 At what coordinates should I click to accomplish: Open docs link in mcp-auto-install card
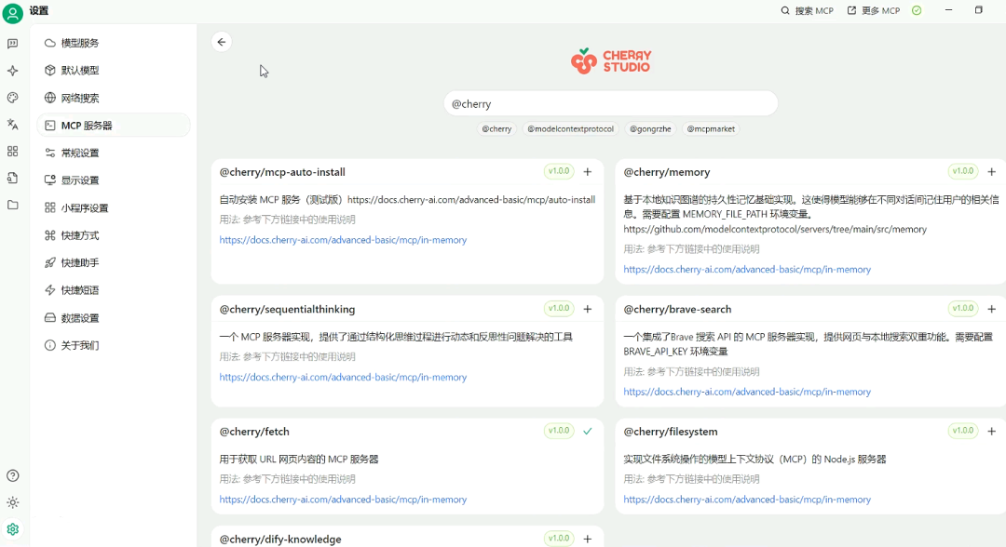343,240
